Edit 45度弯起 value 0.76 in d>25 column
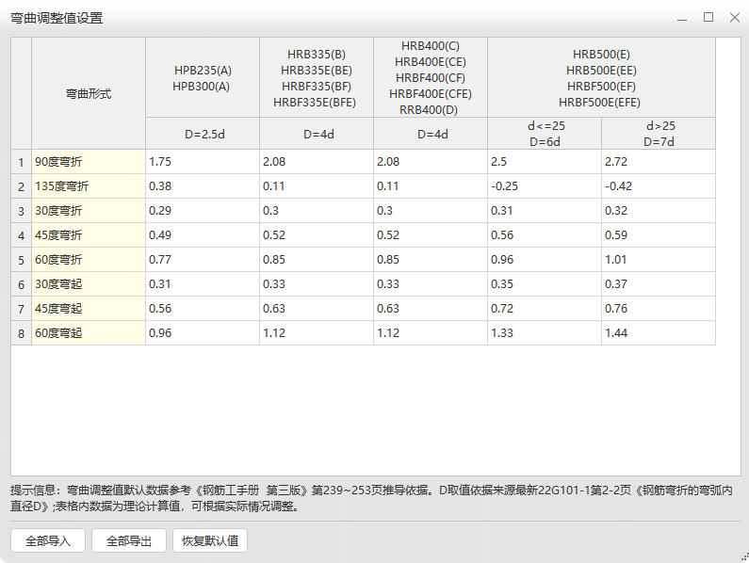Viewport: 749px width, 563px height. coord(659,309)
